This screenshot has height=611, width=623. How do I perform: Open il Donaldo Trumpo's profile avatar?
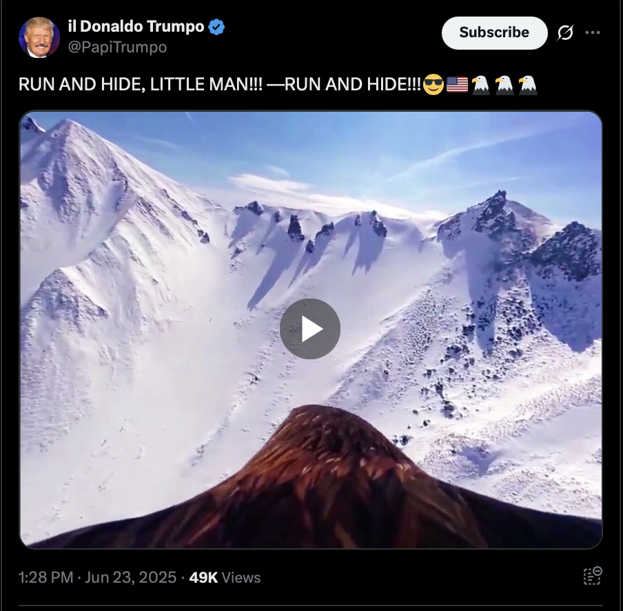39,37
